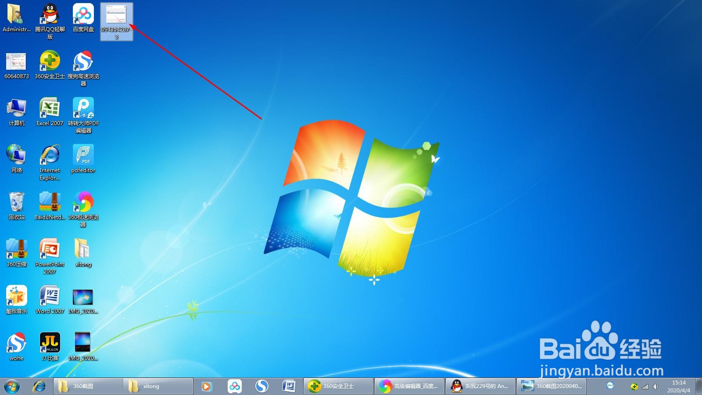Switch to the 高级编辑器_百度 browser window

pos(409,386)
